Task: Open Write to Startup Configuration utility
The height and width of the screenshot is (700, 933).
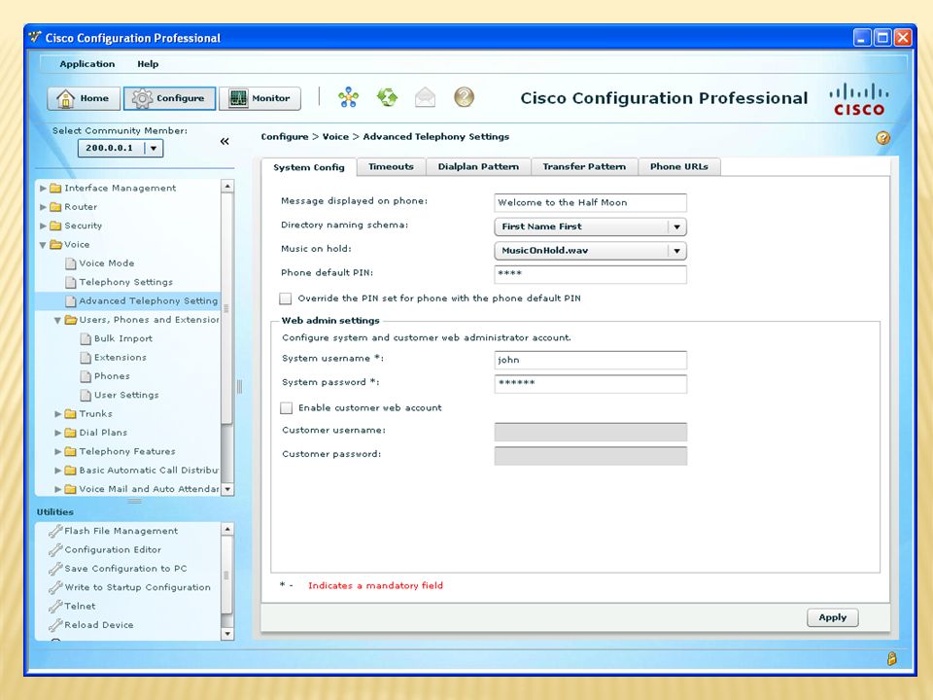Action: pyautogui.click(x=137, y=587)
